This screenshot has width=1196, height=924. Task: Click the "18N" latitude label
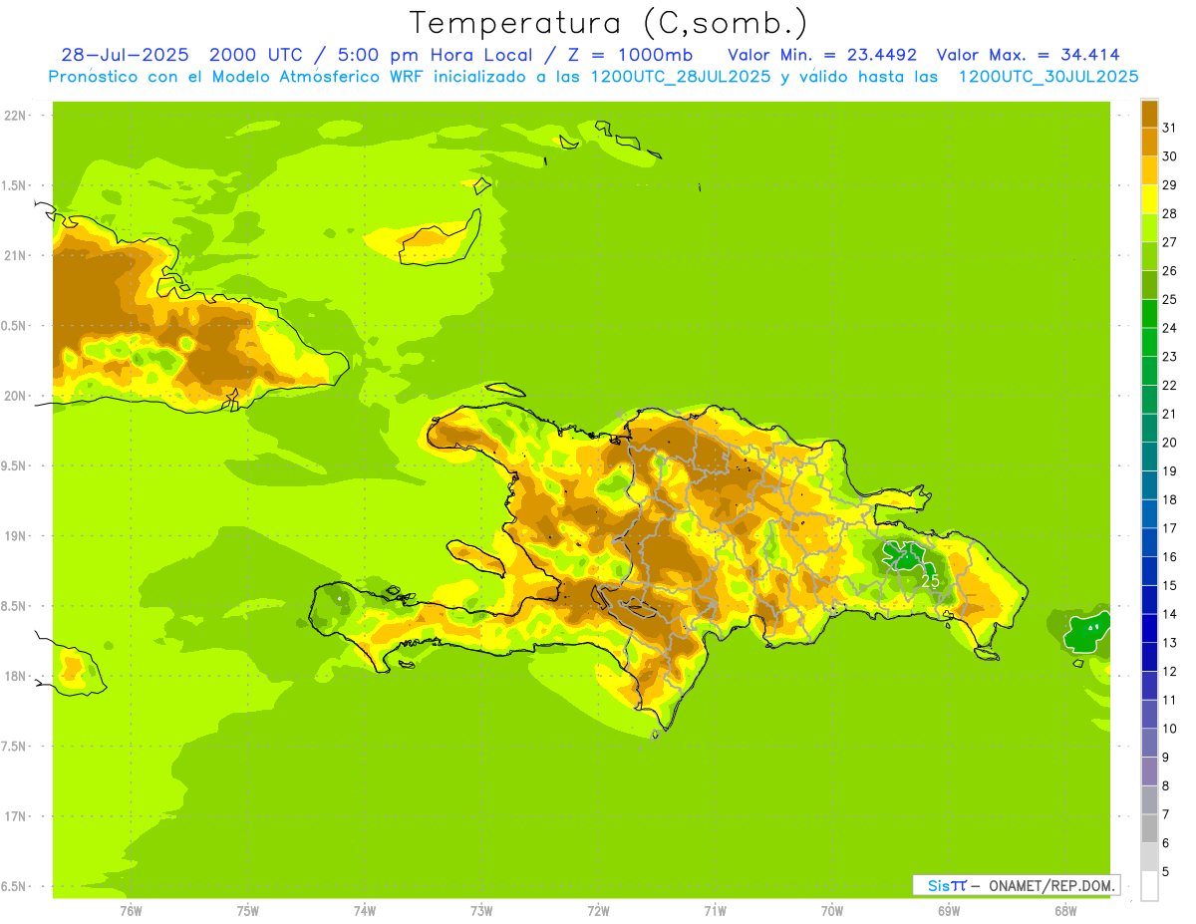click(16, 676)
